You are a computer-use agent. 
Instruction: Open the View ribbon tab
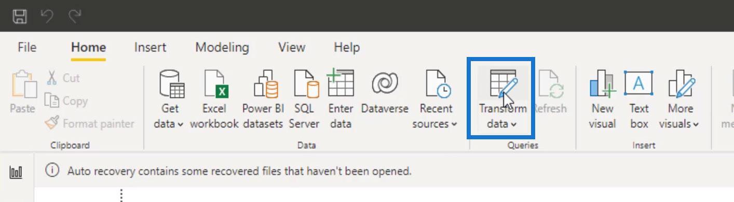tap(292, 48)
